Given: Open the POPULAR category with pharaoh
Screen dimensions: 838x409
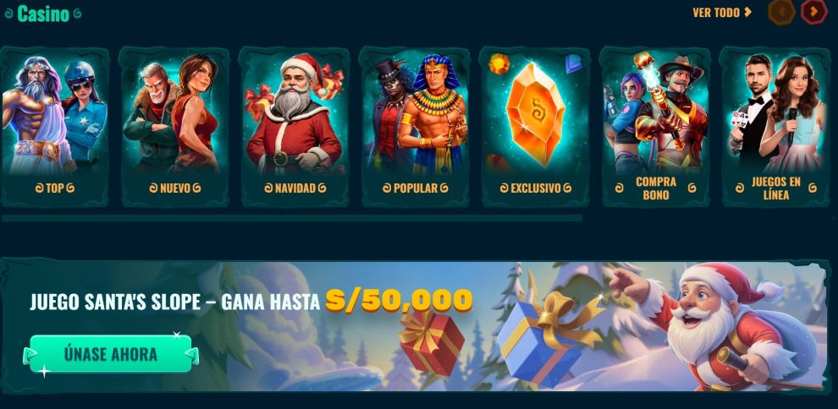Looking at the screenshot, I should (x=415, y=127).
